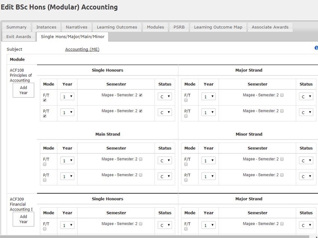This screenshot has width=318, height=238.
Task: Open Year dropdown in ACF108 Minor Strand F/T row
Action: (208, 161)
